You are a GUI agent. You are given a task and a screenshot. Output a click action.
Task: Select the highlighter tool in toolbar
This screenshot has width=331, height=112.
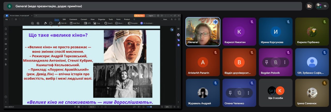(x=45, y=23)
